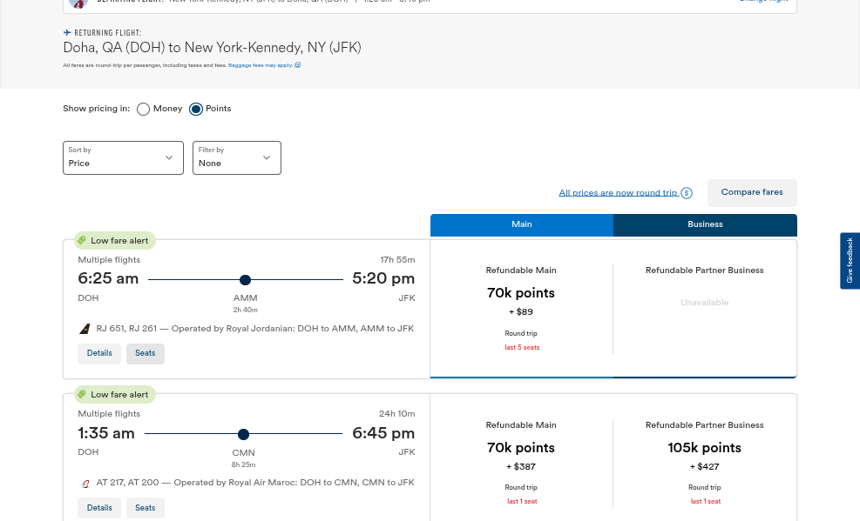The height and width of the screenshot is (521, 860).
Task: Click the airplane icon by Returning Flight
Action: pos(67,33)
